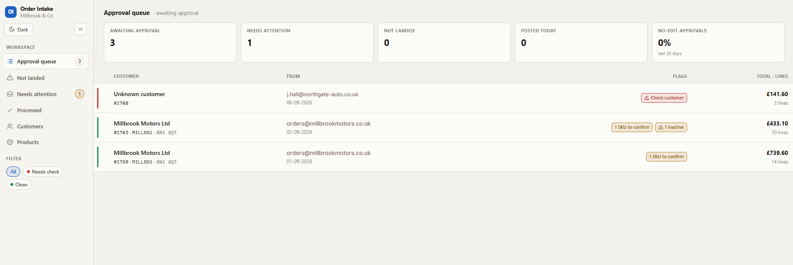
Task: Click the Approval queue list icon
Action: [x=10, y=61]
